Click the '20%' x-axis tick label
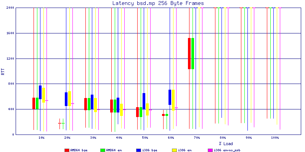The width and height of the screenshot is (305, 152). coord(67,138)
